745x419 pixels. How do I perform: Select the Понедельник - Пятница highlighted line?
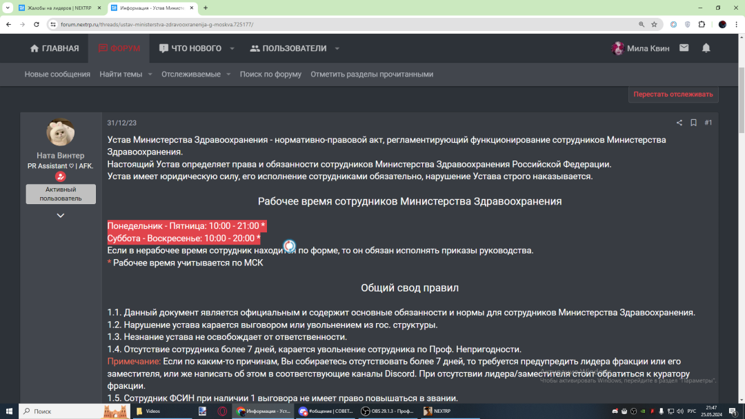tap(186, 226)
